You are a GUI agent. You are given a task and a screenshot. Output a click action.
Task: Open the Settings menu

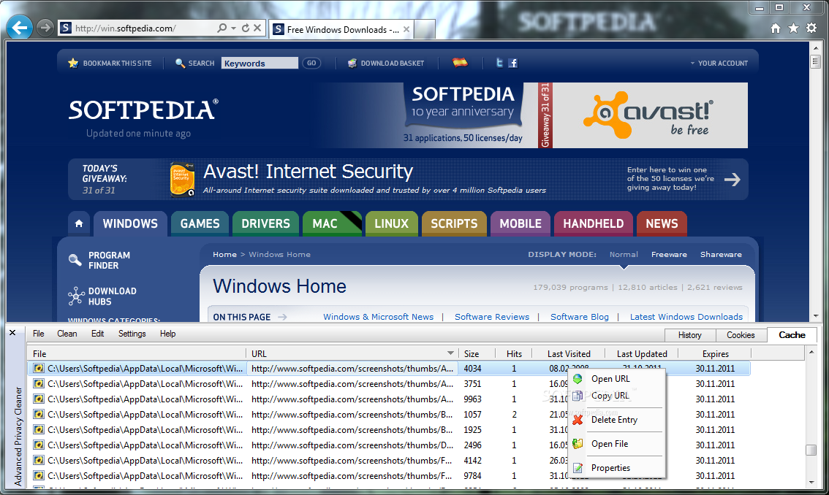click(x=132, y=334)
